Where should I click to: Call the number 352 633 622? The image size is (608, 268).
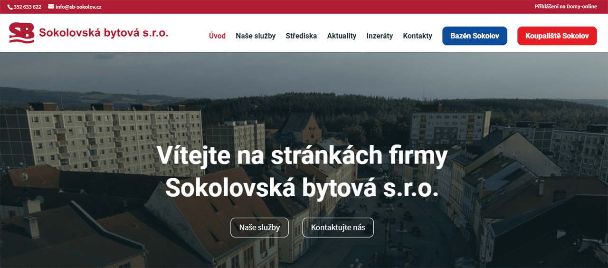point(27,7)
